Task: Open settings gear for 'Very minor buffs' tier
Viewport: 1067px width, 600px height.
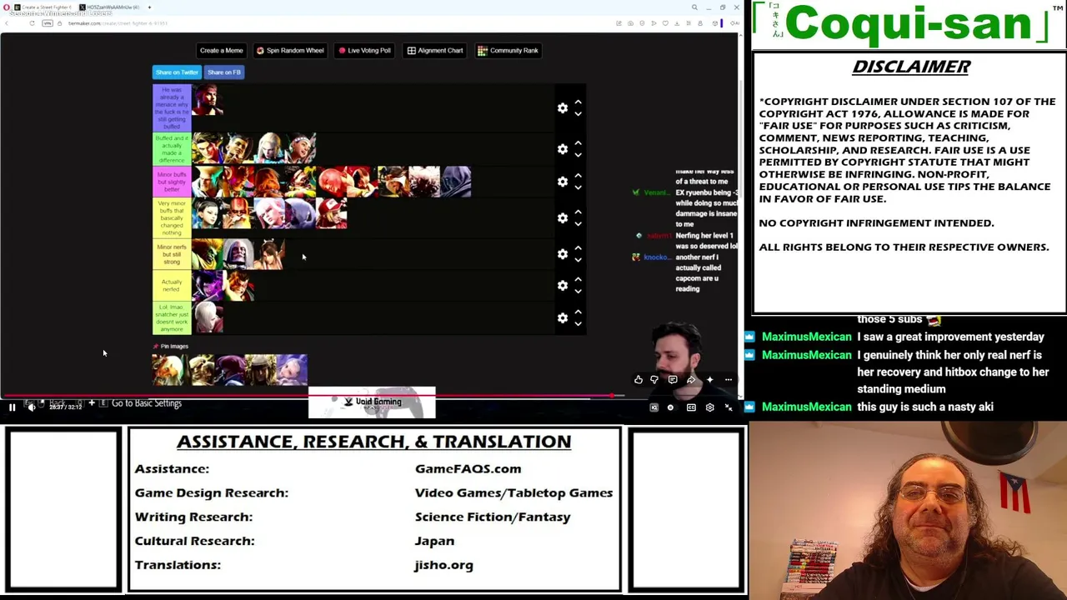Action: click(x=563, y=218)
